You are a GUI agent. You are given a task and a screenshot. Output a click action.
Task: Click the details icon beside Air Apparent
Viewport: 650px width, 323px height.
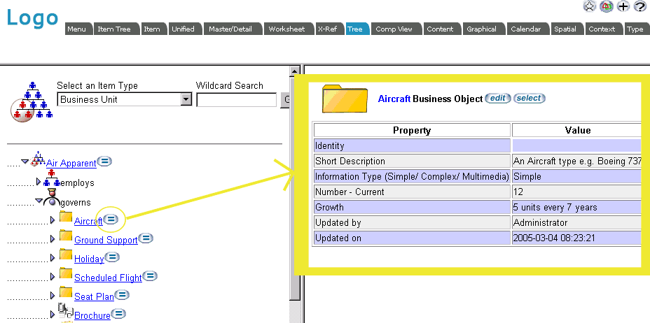pos(104,161)
